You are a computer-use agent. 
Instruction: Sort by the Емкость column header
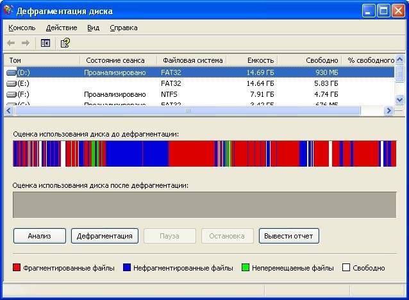252,60
